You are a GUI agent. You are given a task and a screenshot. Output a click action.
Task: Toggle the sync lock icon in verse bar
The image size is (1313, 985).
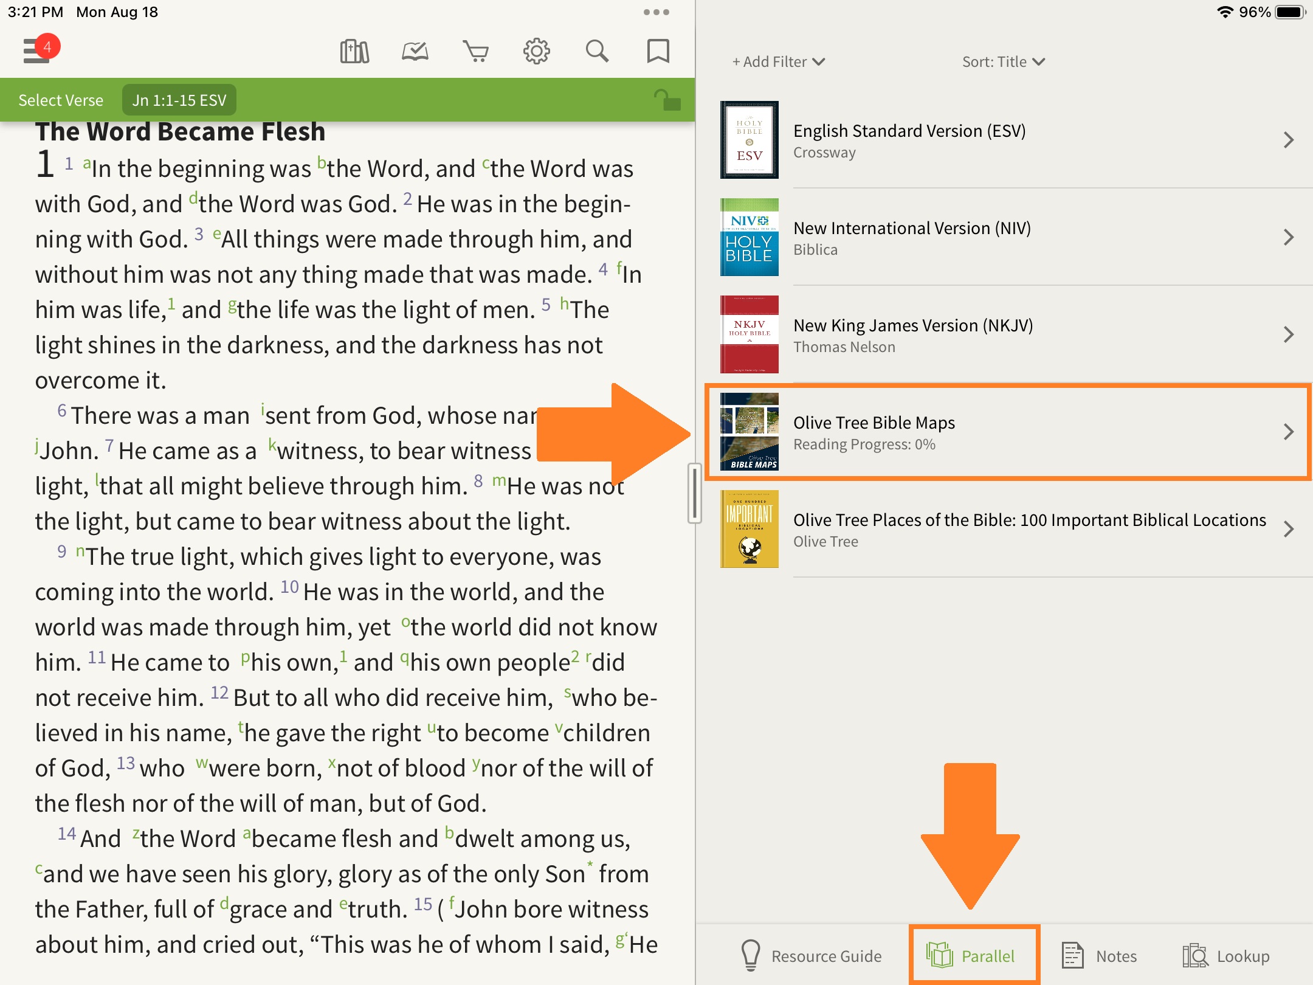[x=666, y=100]
